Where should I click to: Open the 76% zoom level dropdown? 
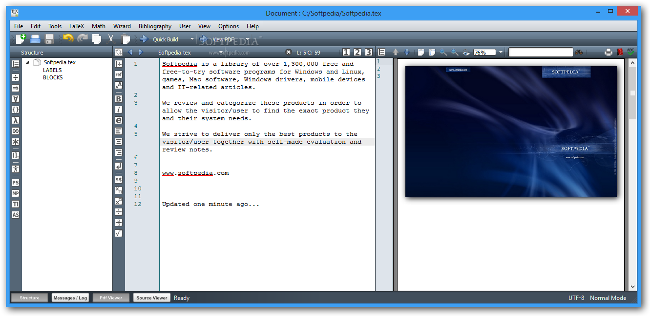coord(501,52)
